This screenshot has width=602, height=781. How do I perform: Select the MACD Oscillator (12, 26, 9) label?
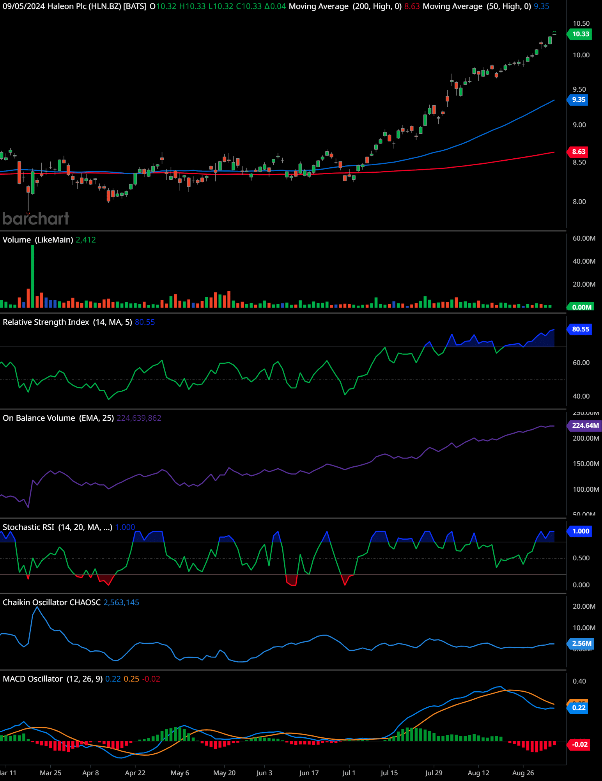tap(53, 679)
